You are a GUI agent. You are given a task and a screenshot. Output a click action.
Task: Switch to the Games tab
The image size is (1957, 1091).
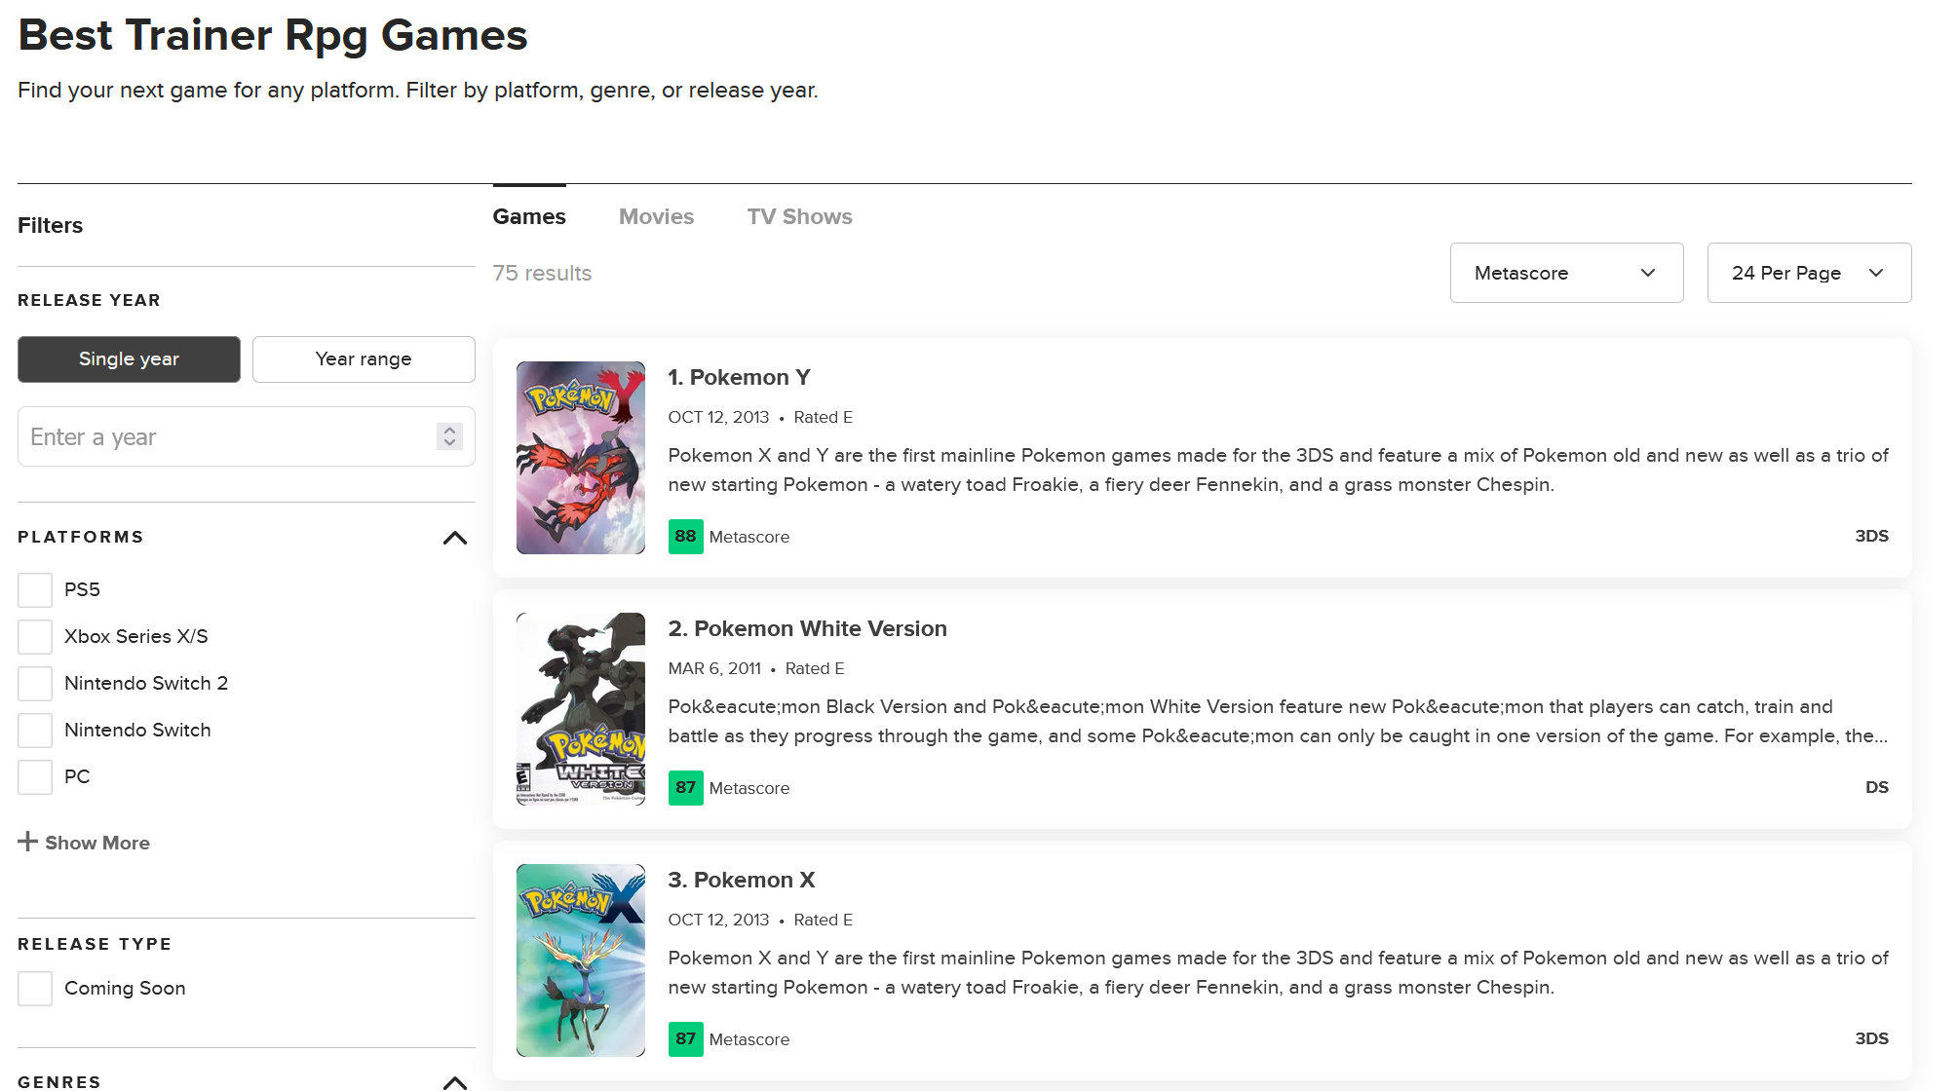(529, 216)
